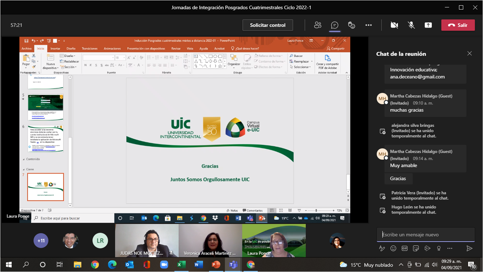Open Excel from the bottom Windows taskbar
Screen dimensions: 483x272
tap(181, 265)
